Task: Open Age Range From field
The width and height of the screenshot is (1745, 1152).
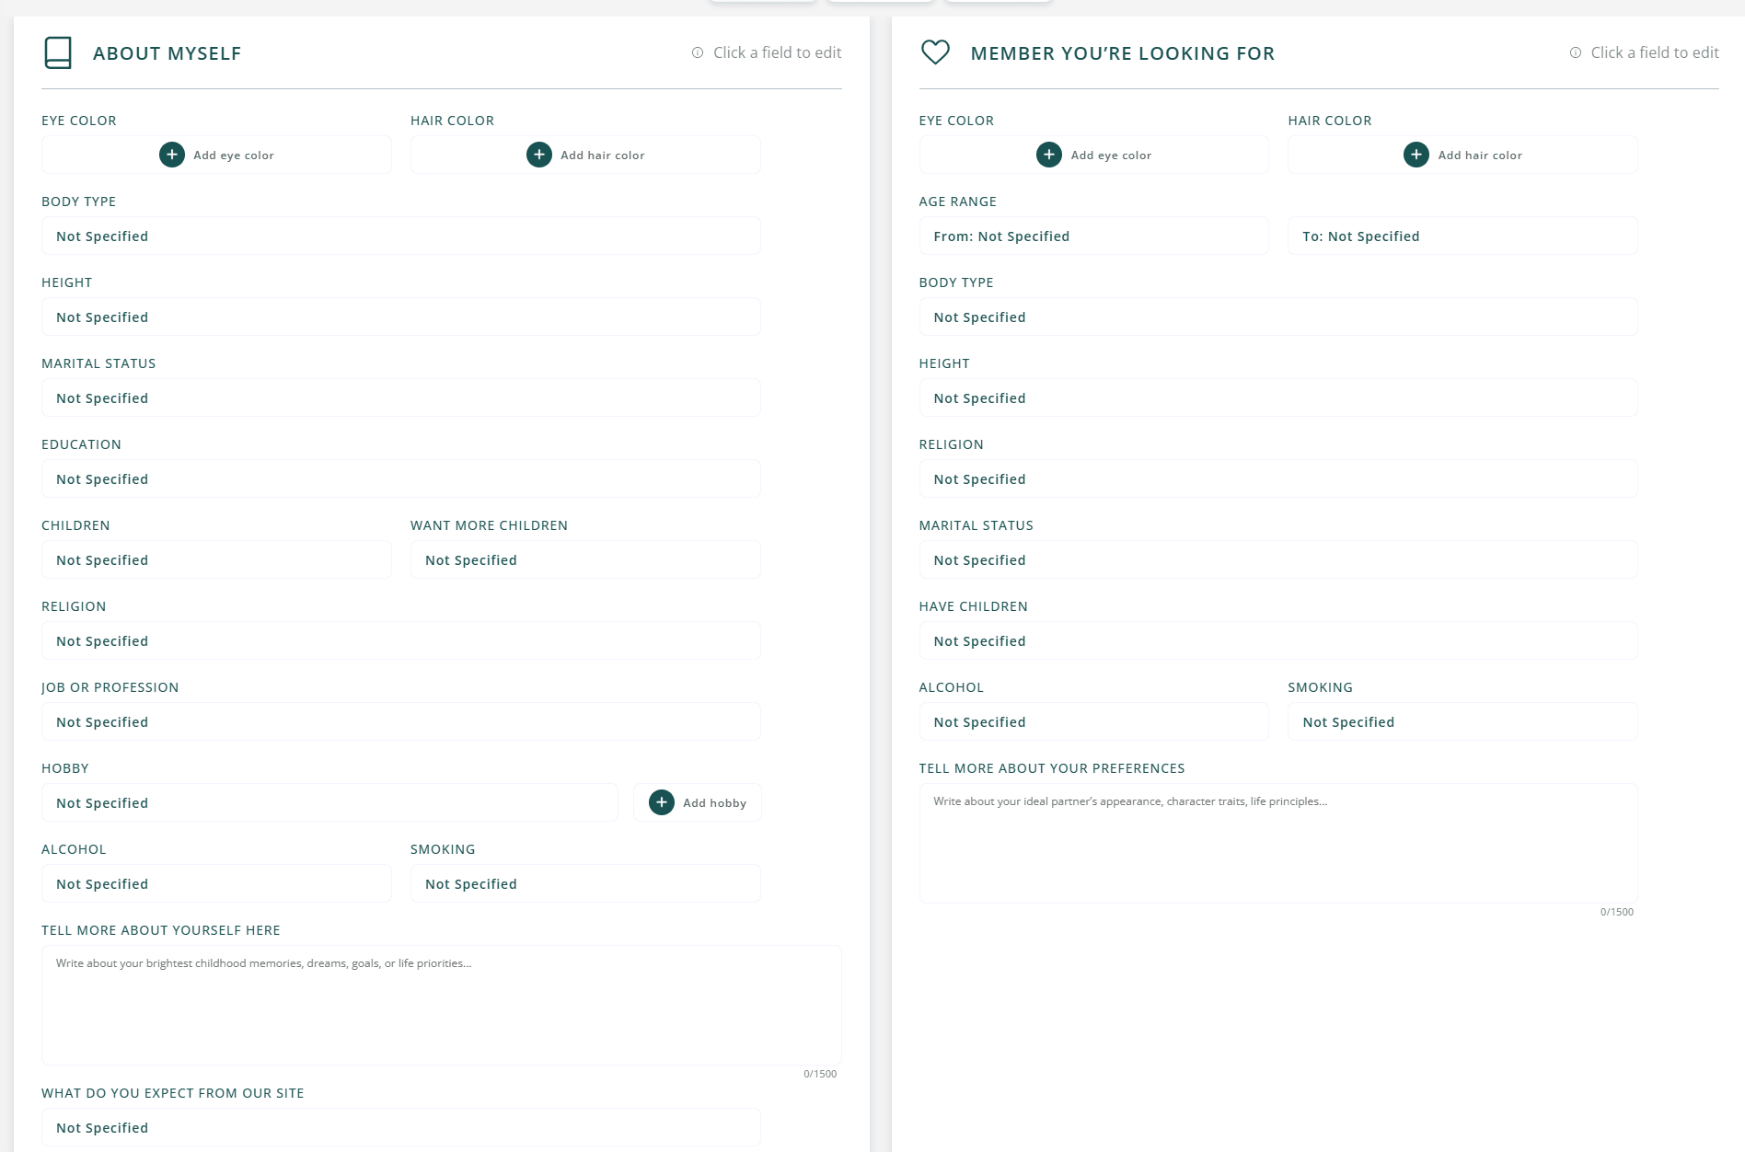Action: (1093, 236)
